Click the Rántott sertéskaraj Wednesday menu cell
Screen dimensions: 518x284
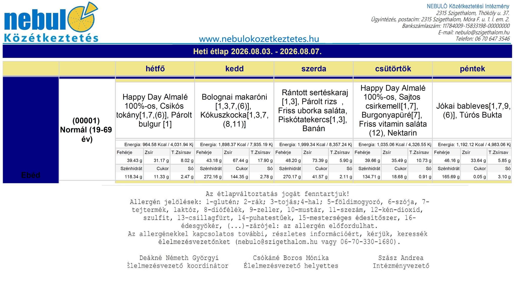coord(314,110)
